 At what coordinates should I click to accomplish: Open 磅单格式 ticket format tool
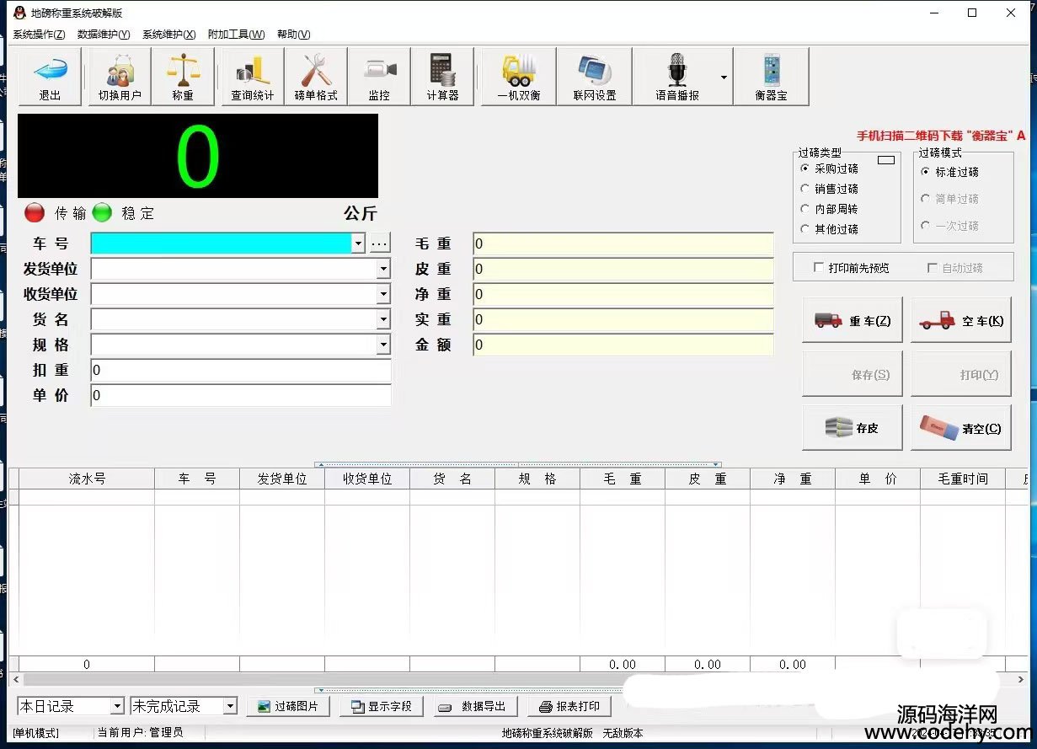coord(316,76)
